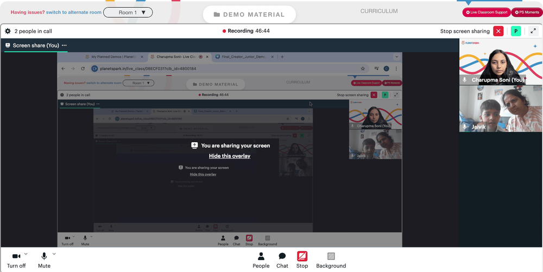Image resolution: width=543 pixels, height=272 pixels.
Task: Click the Live Classroom Support button
Action: point(487,12)
